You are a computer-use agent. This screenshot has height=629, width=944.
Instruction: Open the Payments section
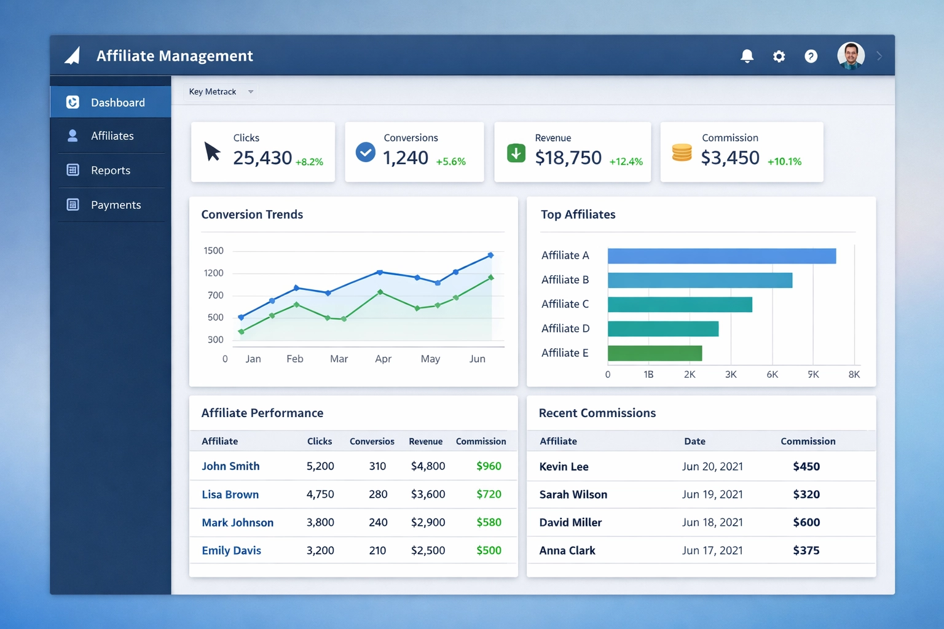tap(116, 205)
